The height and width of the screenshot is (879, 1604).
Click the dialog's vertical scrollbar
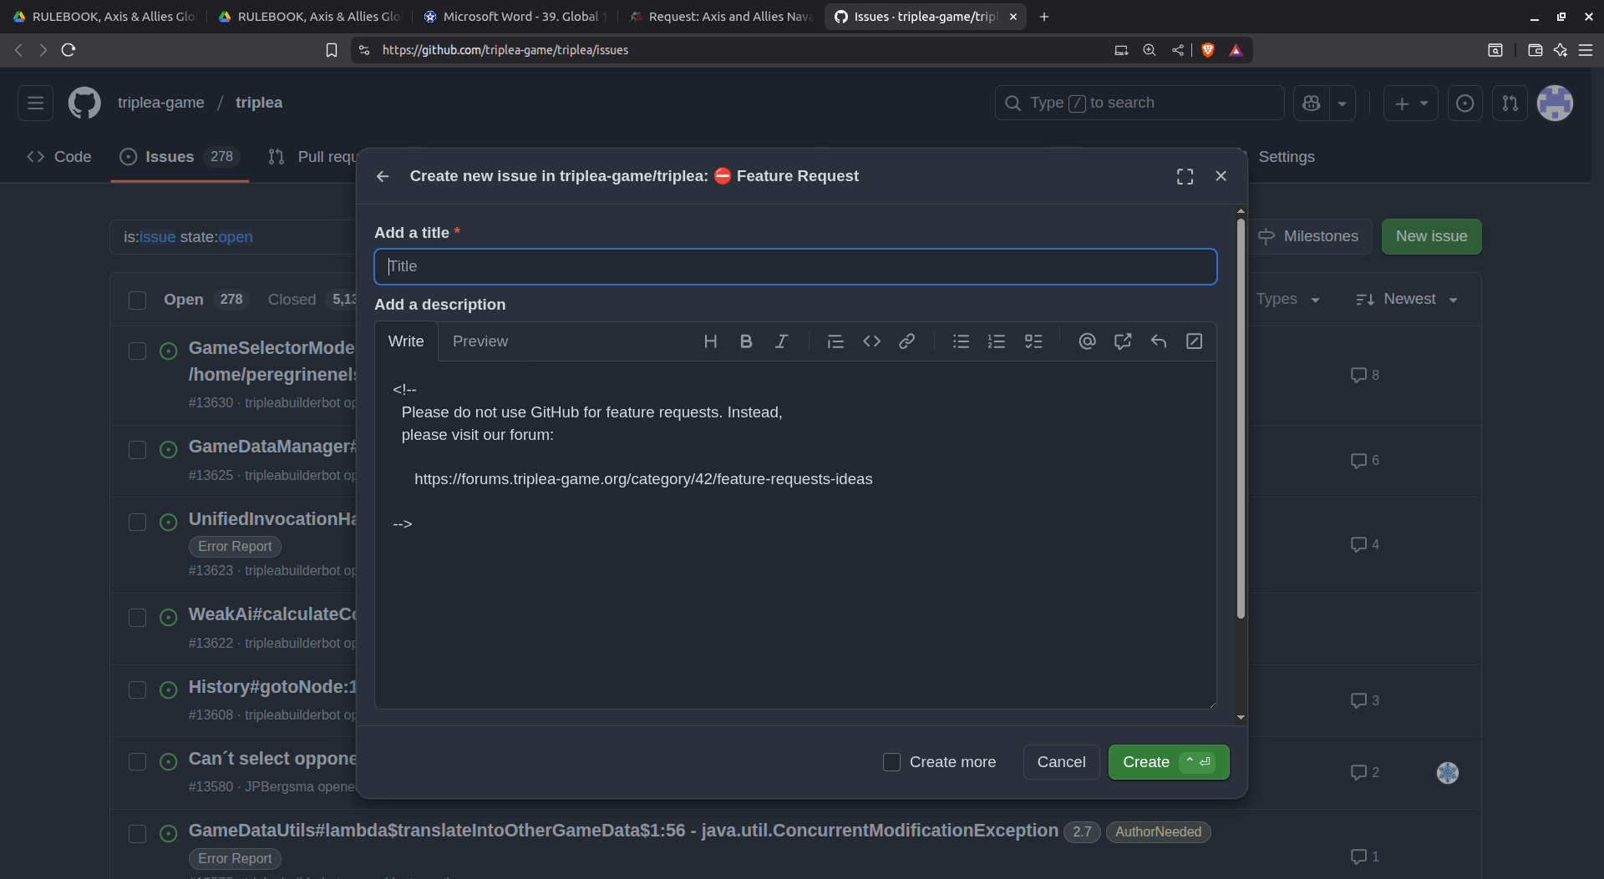point(1241,417)
